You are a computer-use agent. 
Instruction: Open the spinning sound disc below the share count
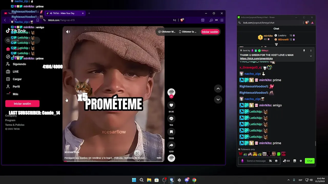171,158
